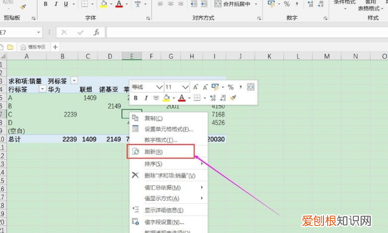The width and height of the screenshot is (388, 233).
Task: Toggle Bold in the ribbon Font group
Action: click(45, 4)
